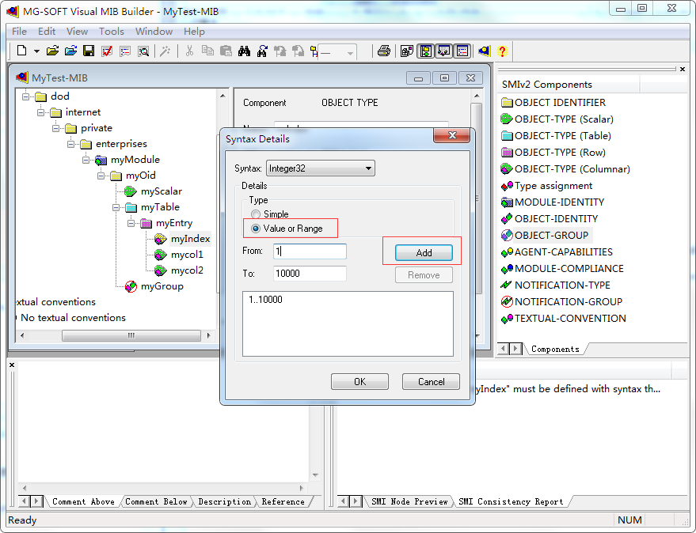
Task: Click the New file toolbar icon
Action: point(21,51)
